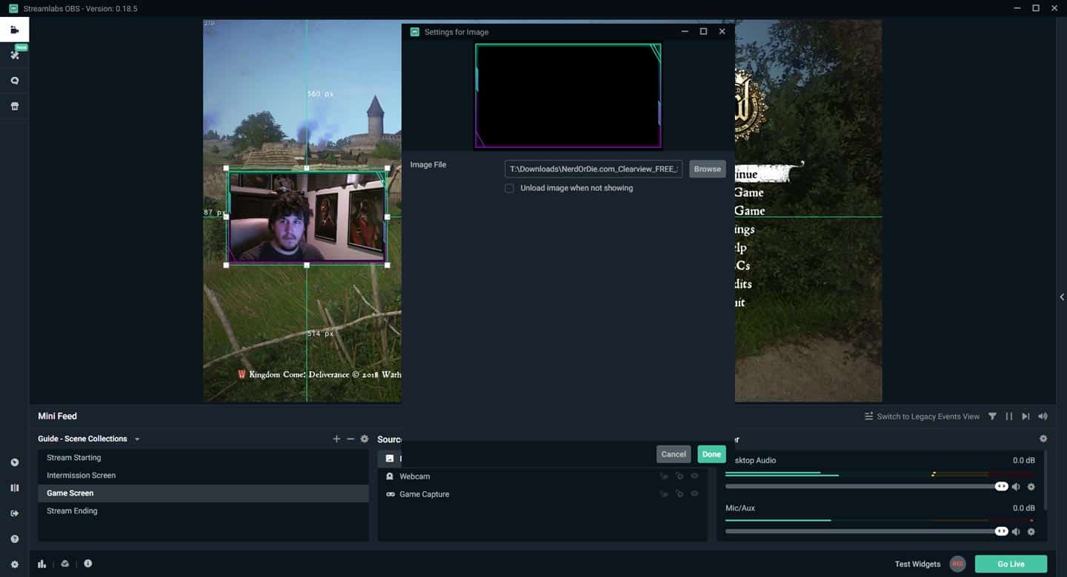Select the Webcam source row
This screenshot has height=577, width=1067.
(x=542, y=476)
